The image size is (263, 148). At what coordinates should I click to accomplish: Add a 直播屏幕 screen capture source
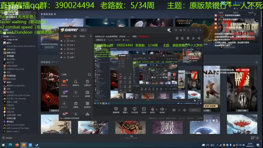[116, 110]
